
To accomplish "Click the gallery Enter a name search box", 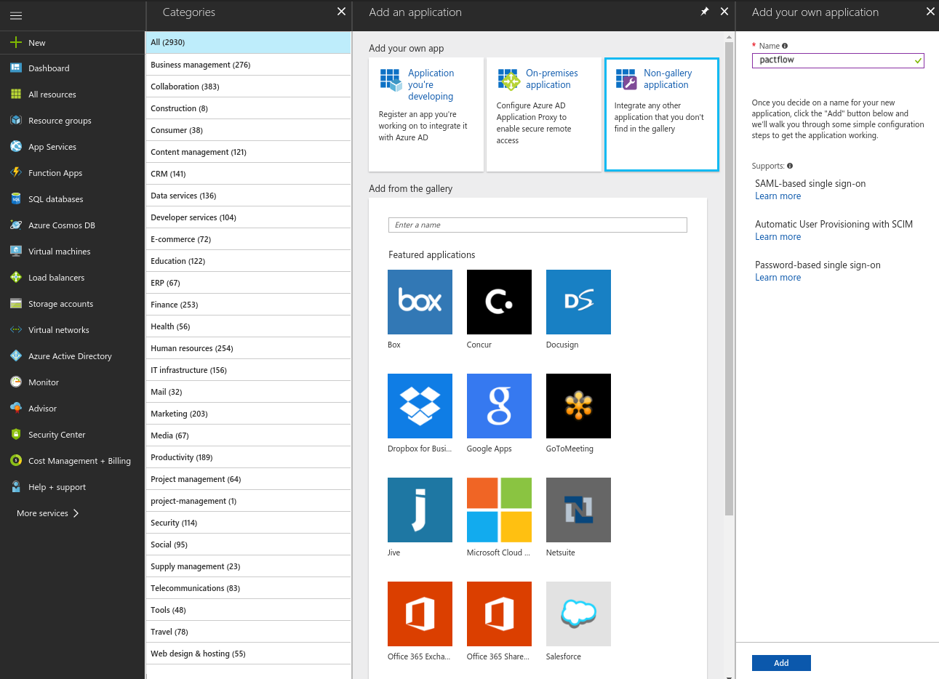I will pyautogui.click(x=538, y=225).
